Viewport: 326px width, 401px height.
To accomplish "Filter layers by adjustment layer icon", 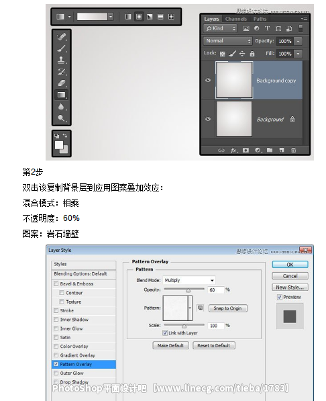I will [256, 29].
